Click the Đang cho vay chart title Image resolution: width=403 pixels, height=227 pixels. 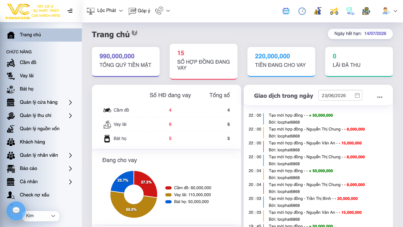pos(120,160)
